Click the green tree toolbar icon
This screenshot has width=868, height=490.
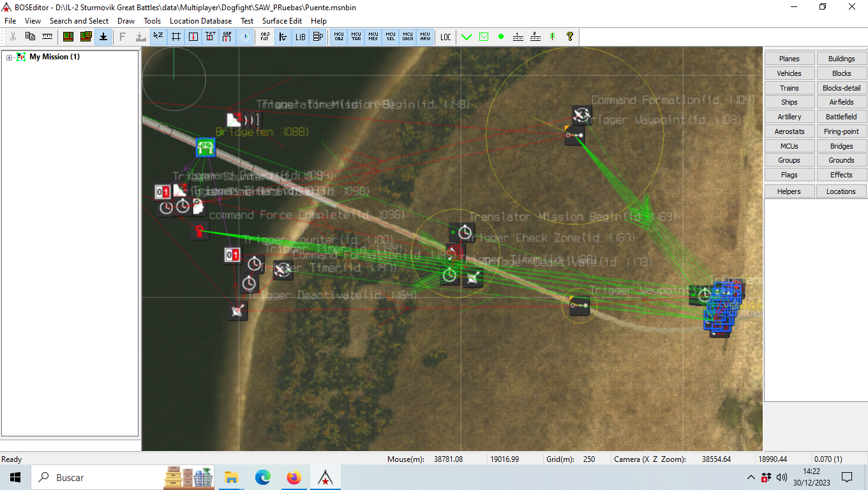[553, 37]
